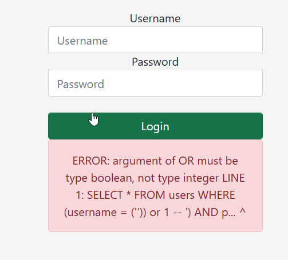Click the word "Login" on the green button
This screenshot has height=260, width=288.
[155, 127]
